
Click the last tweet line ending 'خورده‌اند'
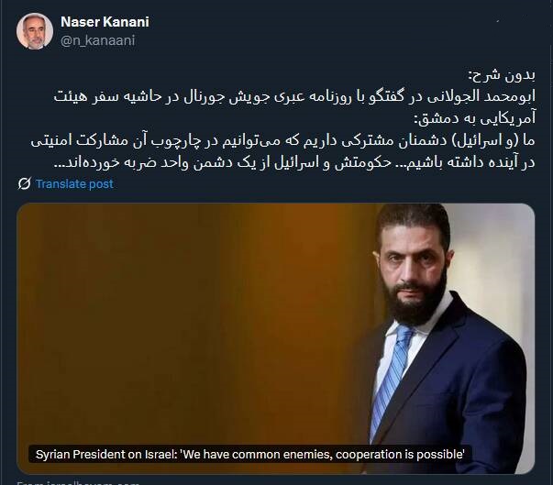pyautogui.click(x=294, y=162)
